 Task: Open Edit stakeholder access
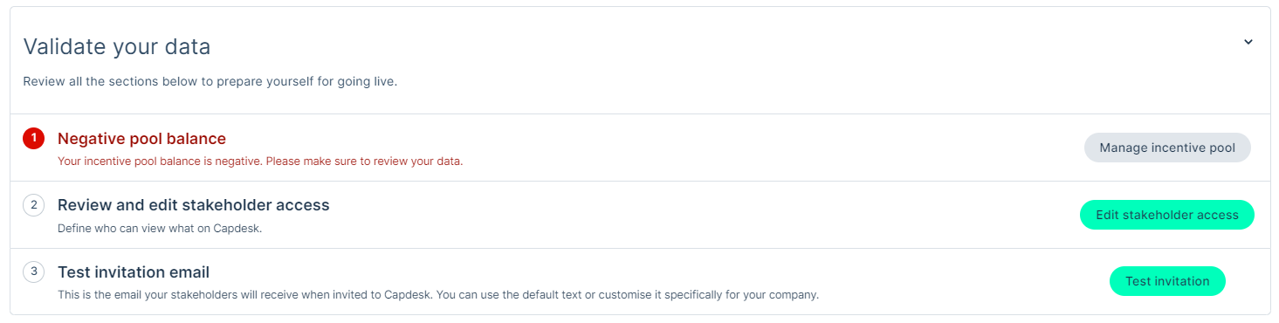click(1167, 215)
